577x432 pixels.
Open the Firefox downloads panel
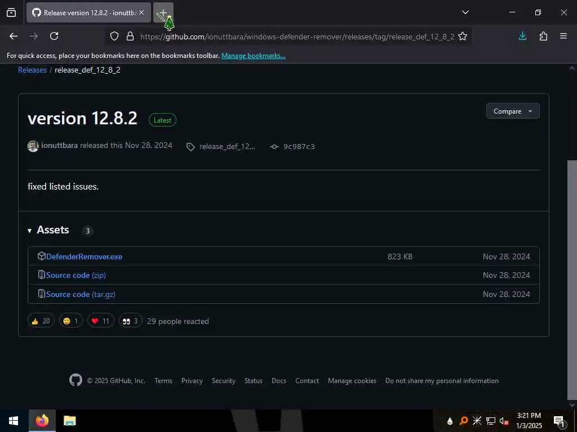pyautogui.click(x=522, y=36)
